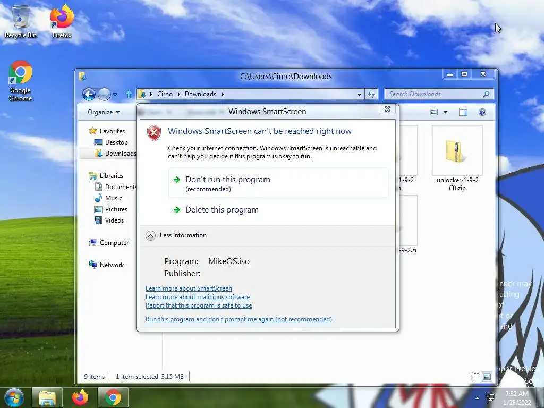Open File Explorer from the taskbar
Screen dimensions: 544x408
[x=47, y=397]
